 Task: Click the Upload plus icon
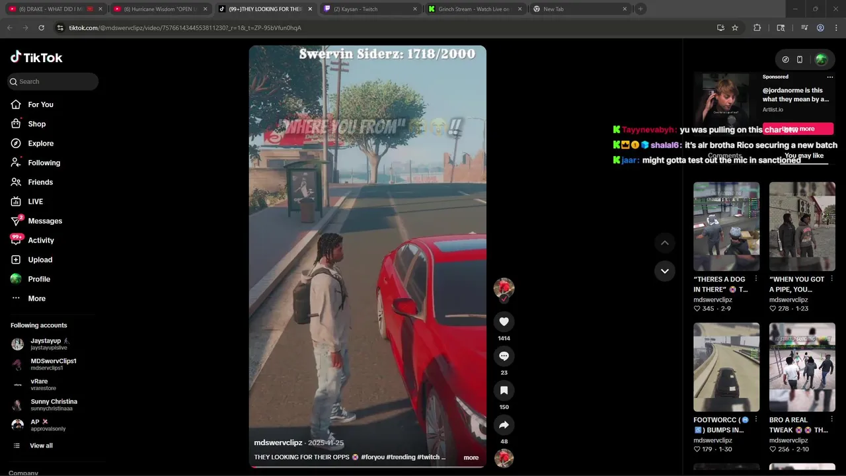[x=16, y=260]
